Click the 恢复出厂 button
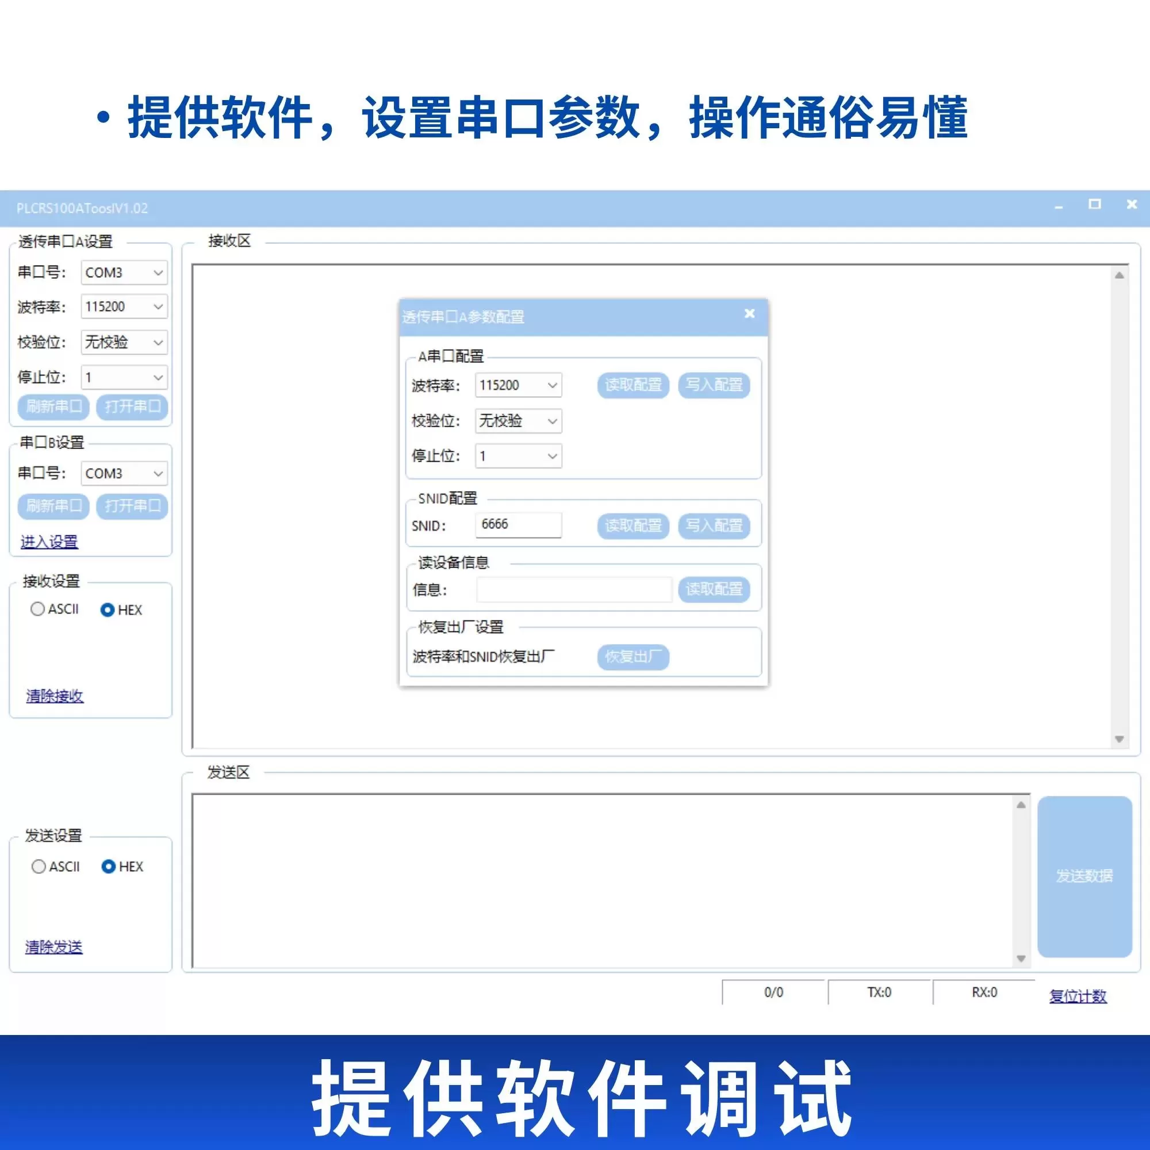Image resolution: width=1150 pixels, height=1150 pixels. coord(633,657)
